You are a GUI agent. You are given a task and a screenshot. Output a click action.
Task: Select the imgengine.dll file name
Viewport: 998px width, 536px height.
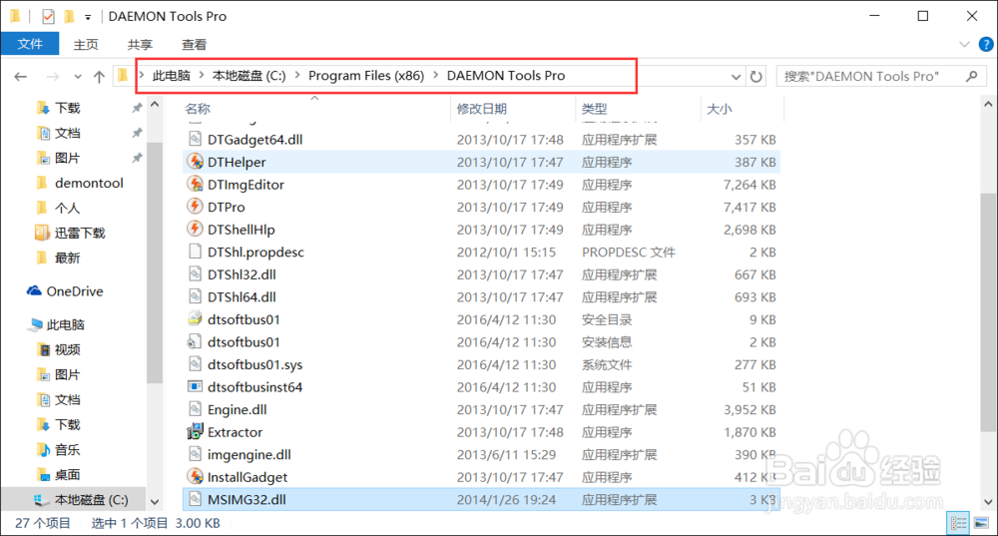click(249, 454)
